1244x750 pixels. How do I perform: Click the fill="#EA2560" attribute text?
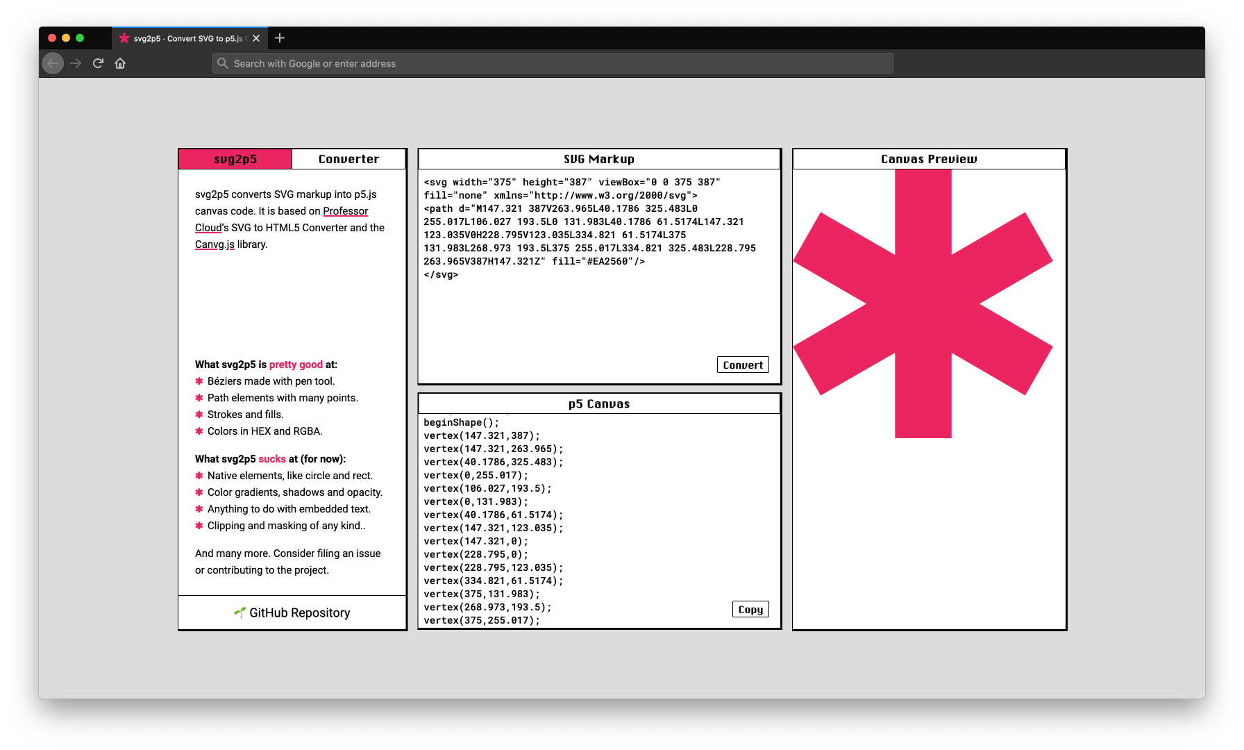point(592,261)
